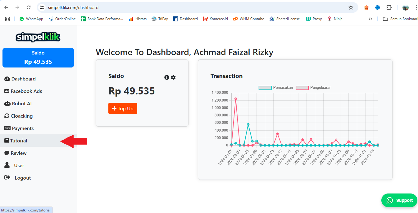This screenshot has width=418, height=213.
Task: Open the Facebook Ads menu item
Action: click(26, 91)
